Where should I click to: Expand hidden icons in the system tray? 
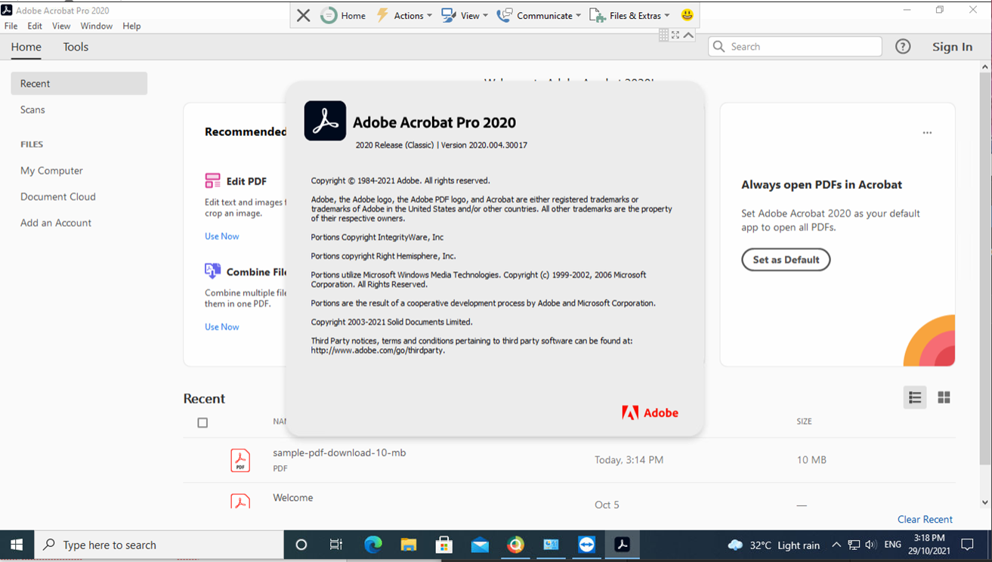click(x=836, y=544)
